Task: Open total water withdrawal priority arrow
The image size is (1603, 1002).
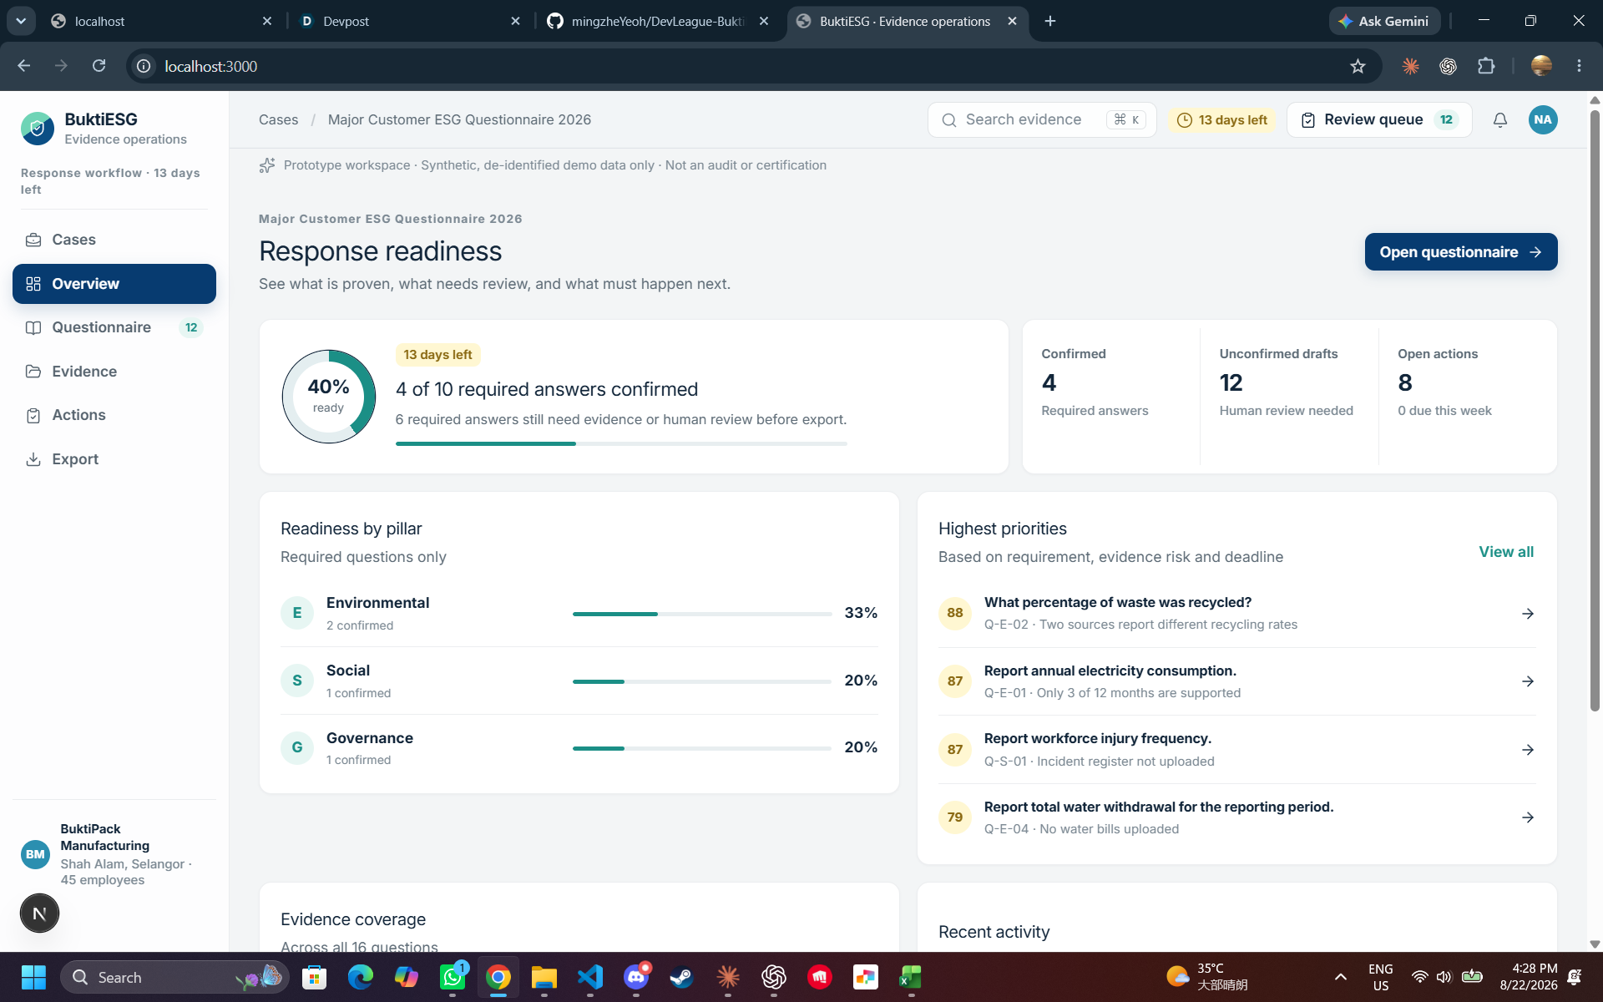Action: click(1528, 817)
